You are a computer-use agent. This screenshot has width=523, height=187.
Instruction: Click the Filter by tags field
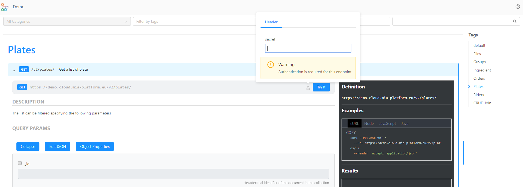tap(194, 21)
